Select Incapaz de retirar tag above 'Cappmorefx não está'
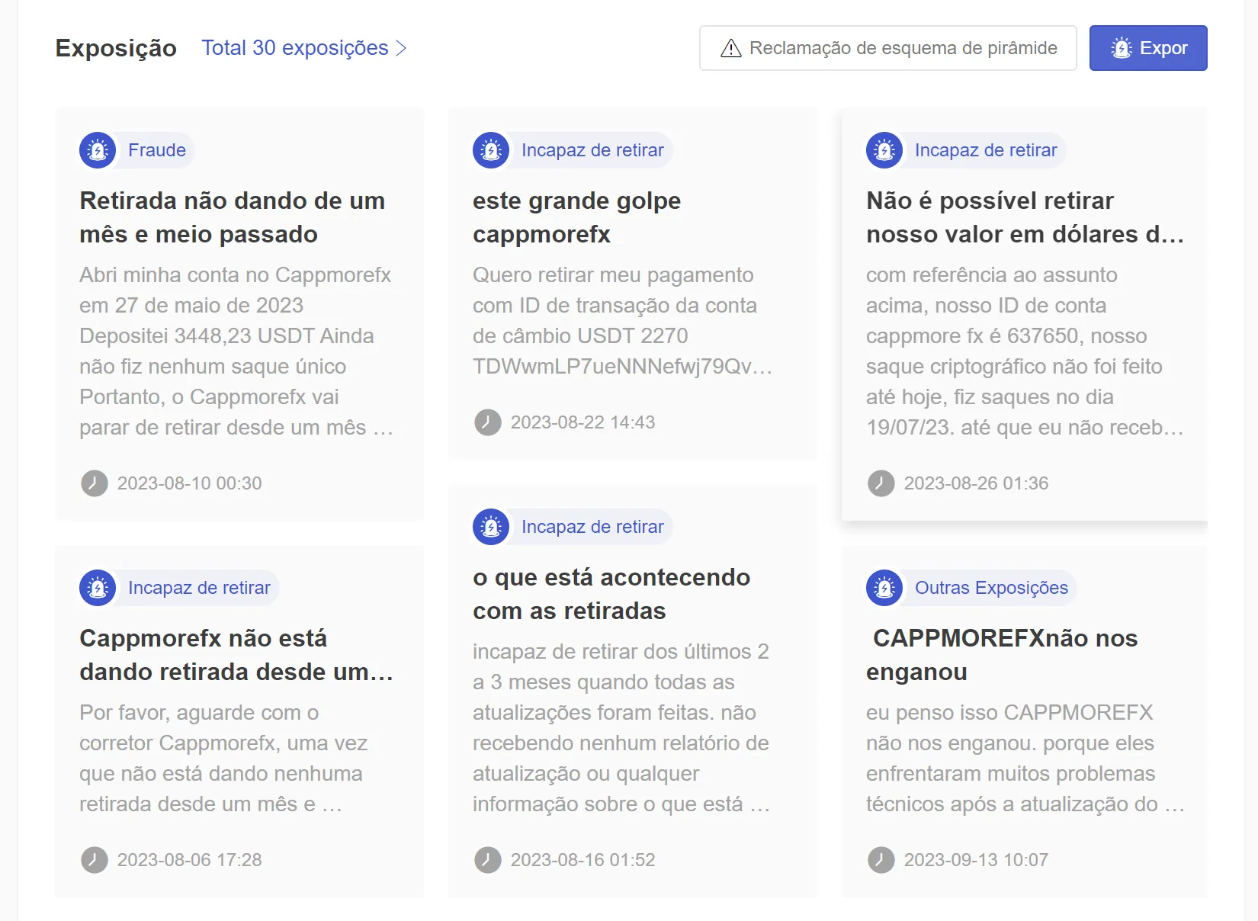This screenshot has height=921, width=1258. pos(199,588)
